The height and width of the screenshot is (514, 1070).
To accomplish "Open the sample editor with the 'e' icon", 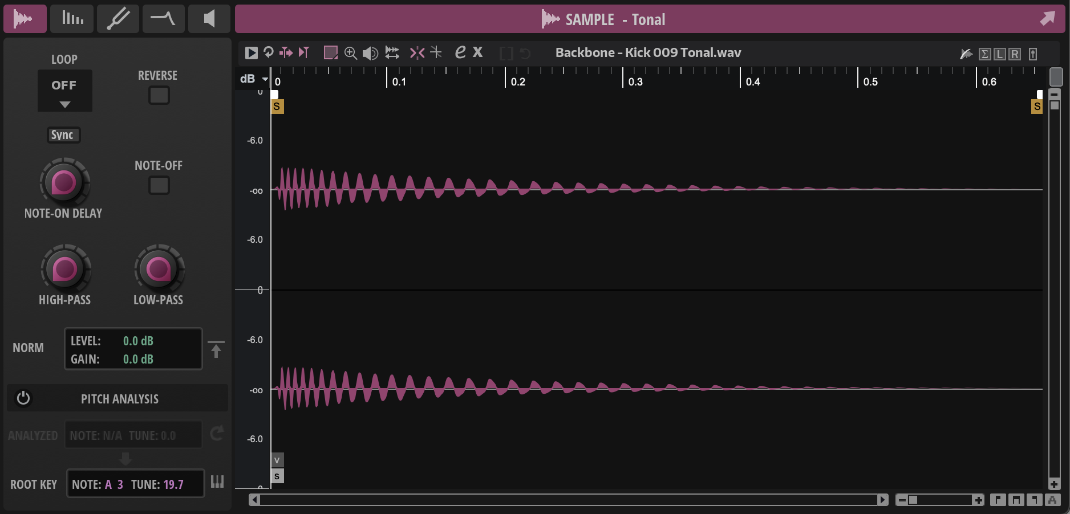I will (460, 52).
